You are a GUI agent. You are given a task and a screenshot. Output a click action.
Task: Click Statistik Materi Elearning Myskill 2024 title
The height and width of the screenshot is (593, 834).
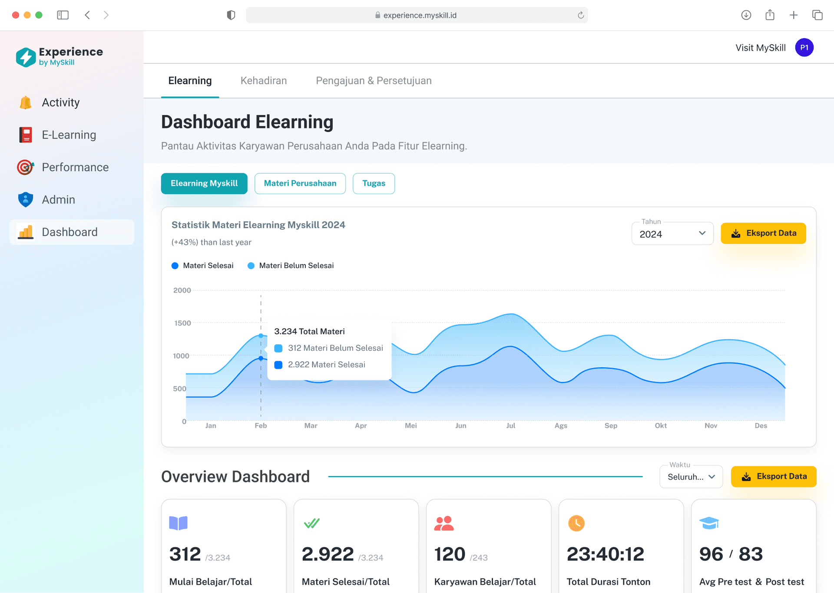(x=258, y=225)
